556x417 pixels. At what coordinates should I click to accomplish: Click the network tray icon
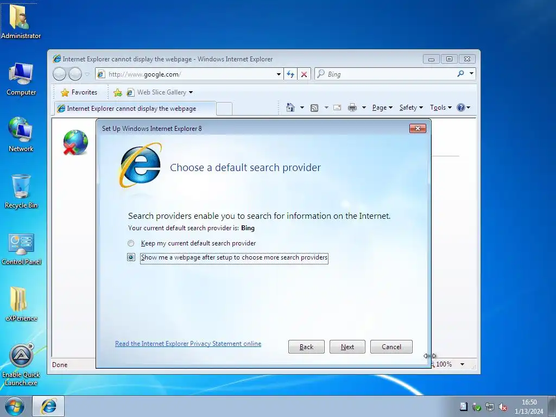pos(490,407)
